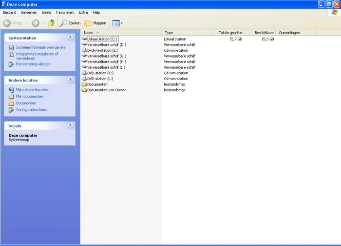The width and height of the screenshot is (341, 246).
Task: Collapse the Andere locaties panel
Action: tap(70, 80)
